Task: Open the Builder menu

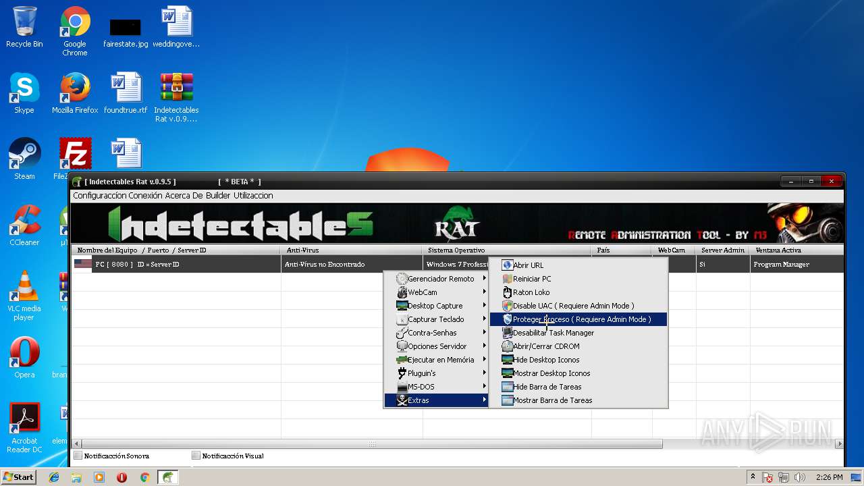Action: click(219, 196)
